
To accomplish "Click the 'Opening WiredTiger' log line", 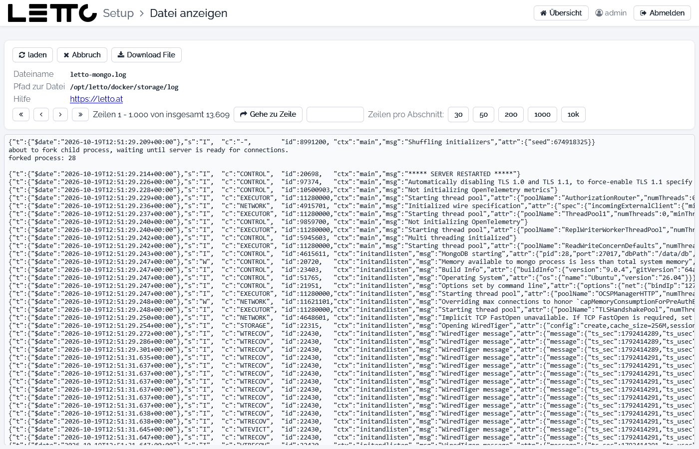I will click(351, 326).
